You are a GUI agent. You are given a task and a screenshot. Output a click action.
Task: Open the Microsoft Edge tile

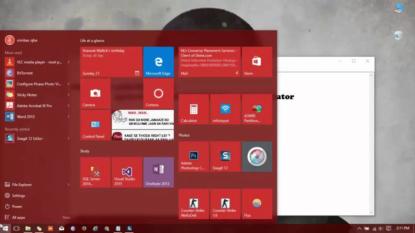[159, 62]
